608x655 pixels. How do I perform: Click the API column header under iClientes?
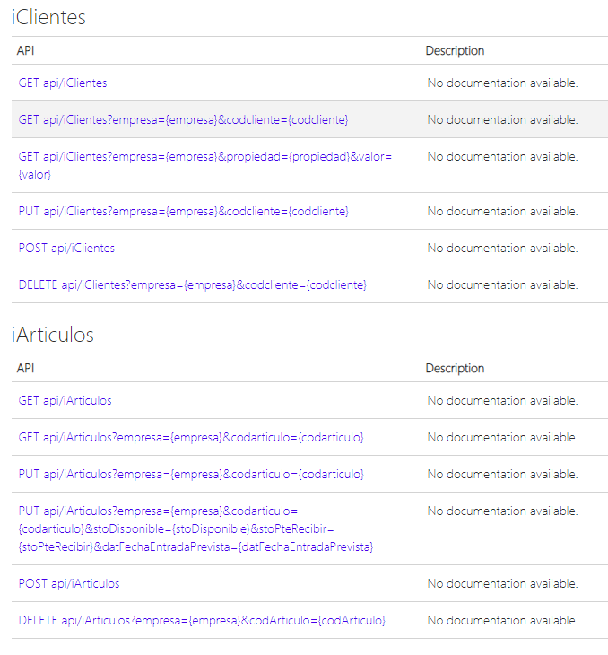(x=25, y=50)
